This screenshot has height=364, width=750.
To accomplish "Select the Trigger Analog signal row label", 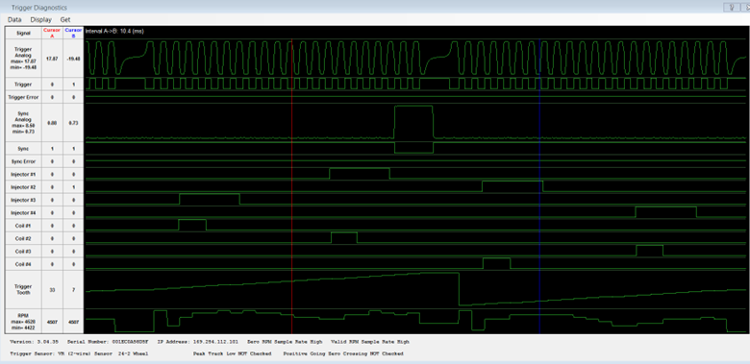I will [23, 59].
